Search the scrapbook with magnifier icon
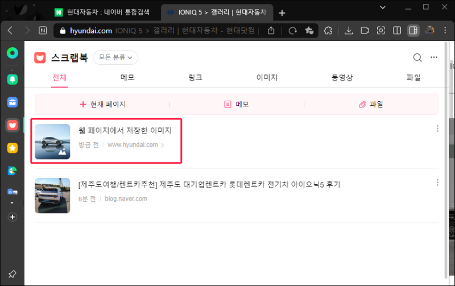The image size is (455, 286). coord(417,57)
